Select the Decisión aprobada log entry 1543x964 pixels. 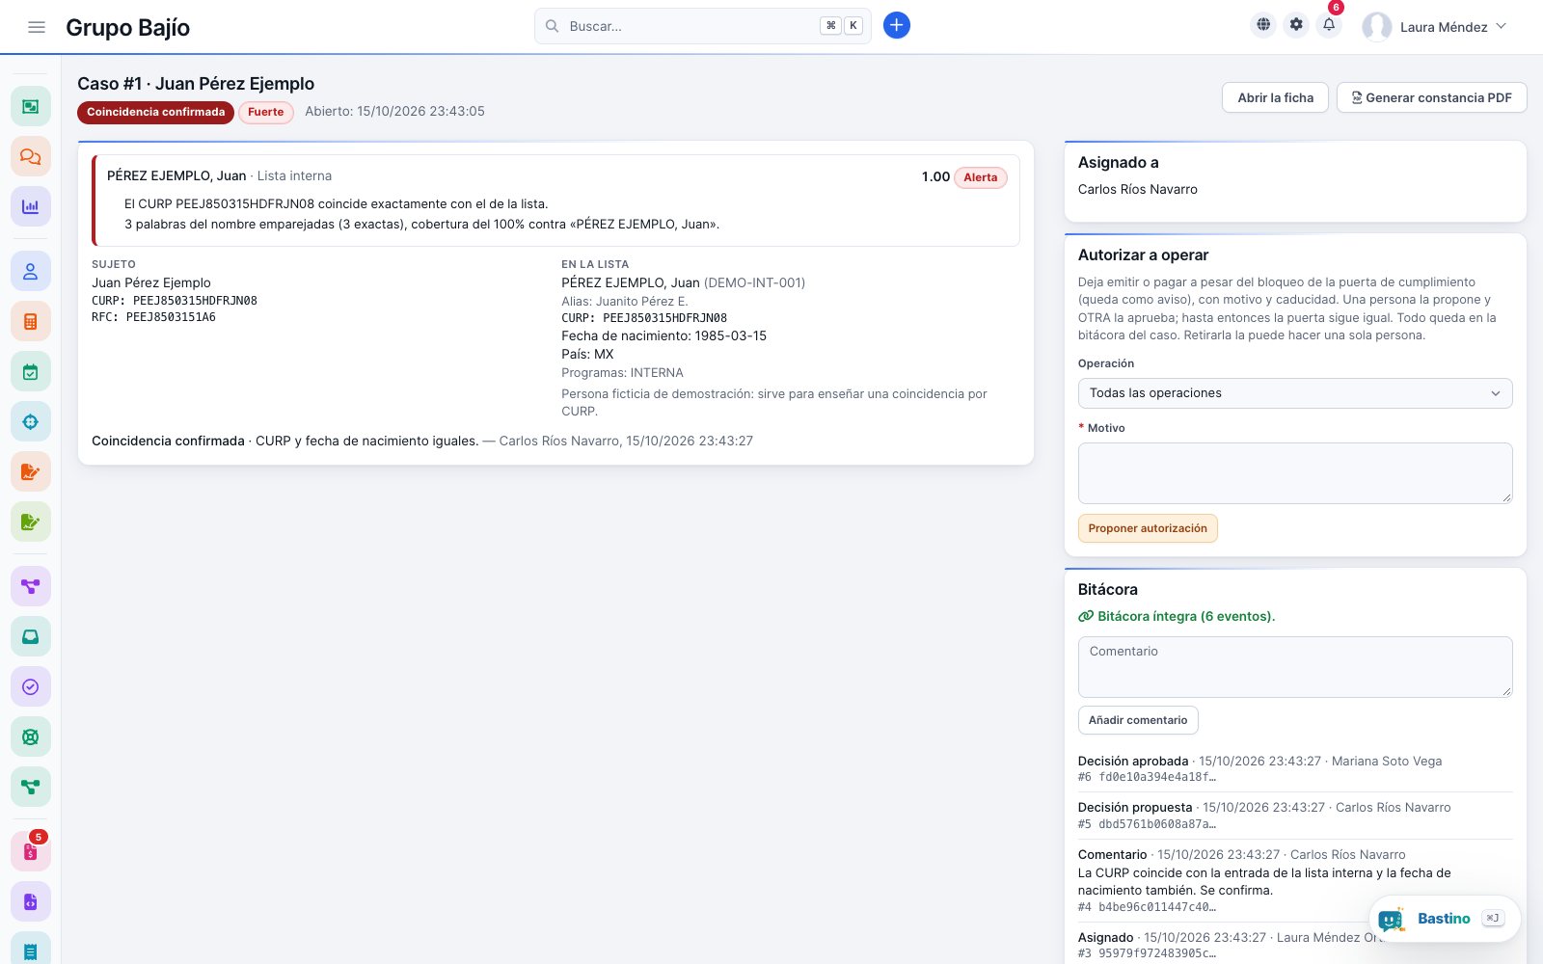[x=1295, y=768]
